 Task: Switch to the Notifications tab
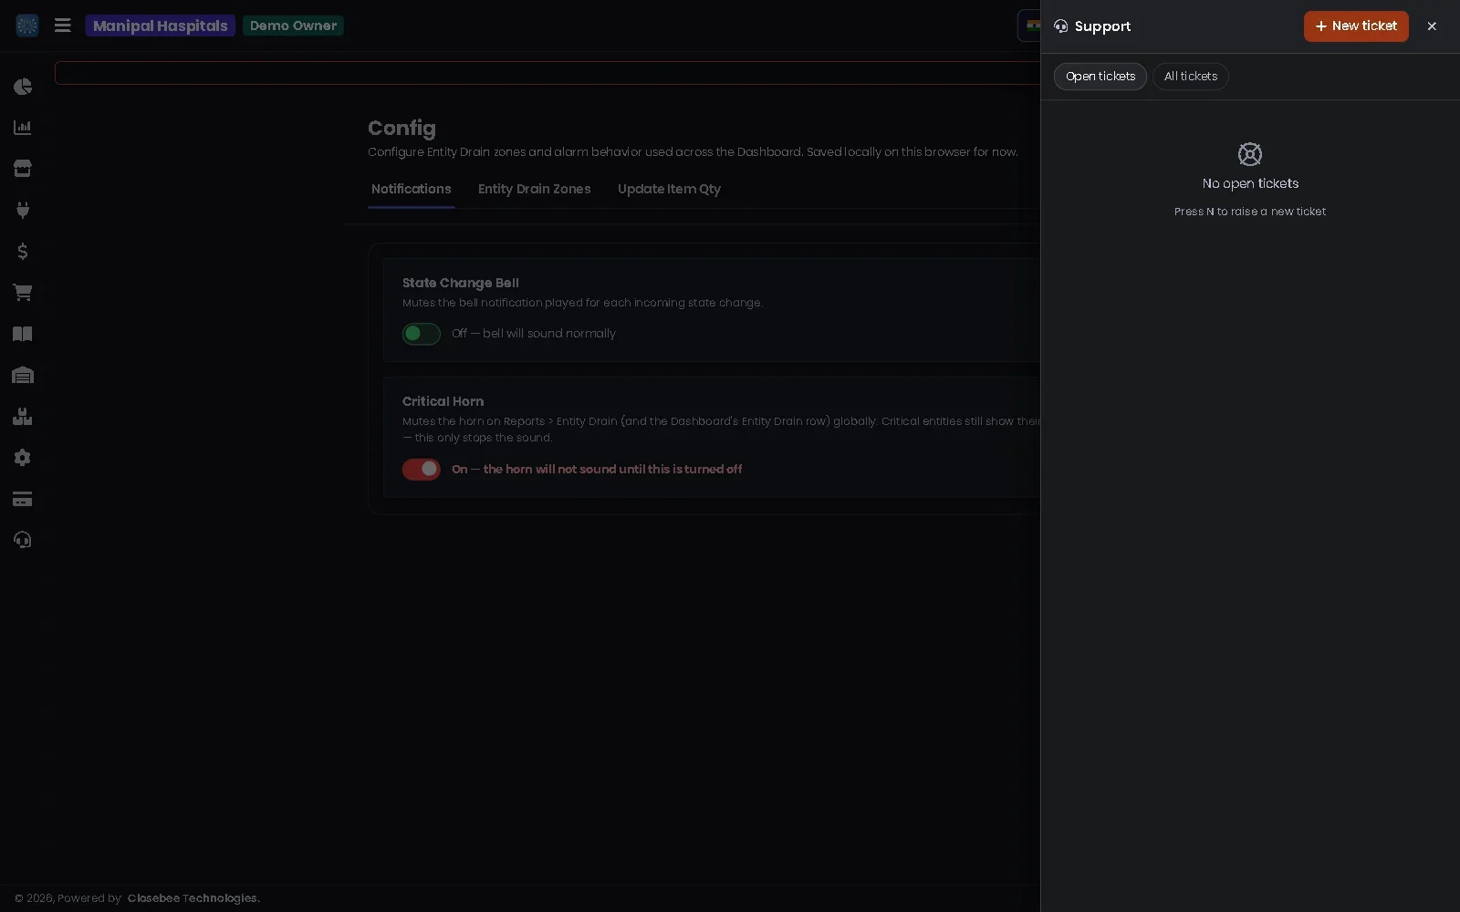(412, 189)
